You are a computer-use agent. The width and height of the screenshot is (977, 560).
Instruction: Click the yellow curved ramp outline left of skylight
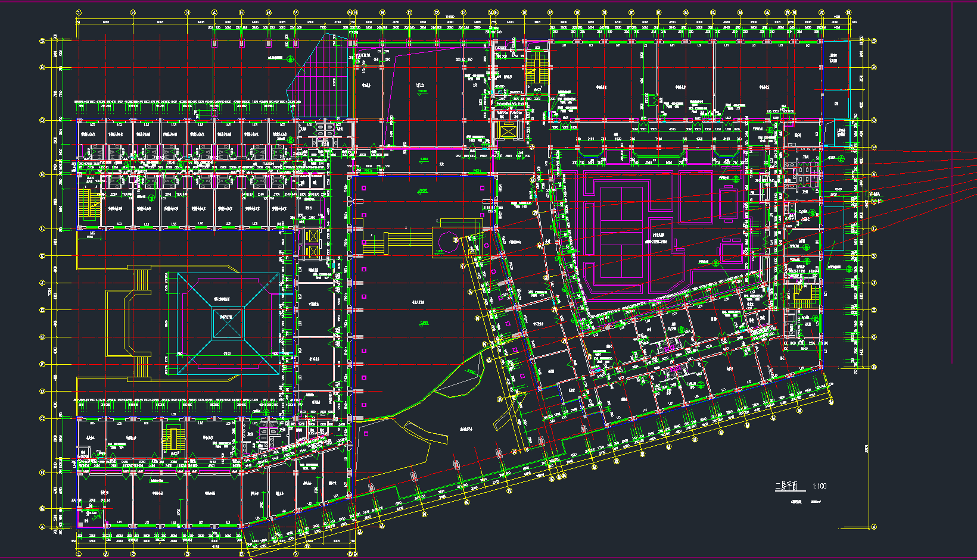coord(128,324)
